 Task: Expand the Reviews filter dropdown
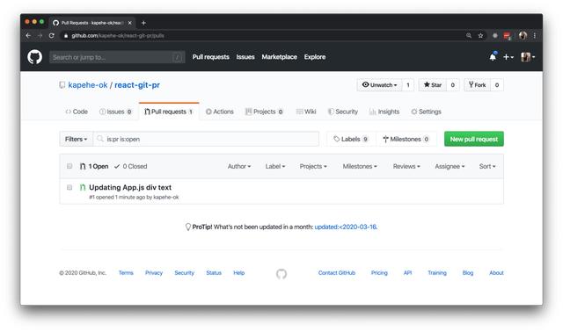[x=406, y=166]
